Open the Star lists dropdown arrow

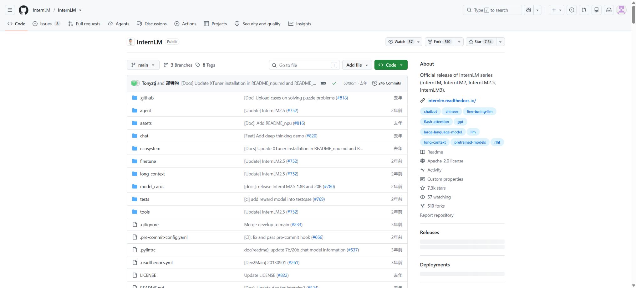pyautogui.click(x=500, y=42)
